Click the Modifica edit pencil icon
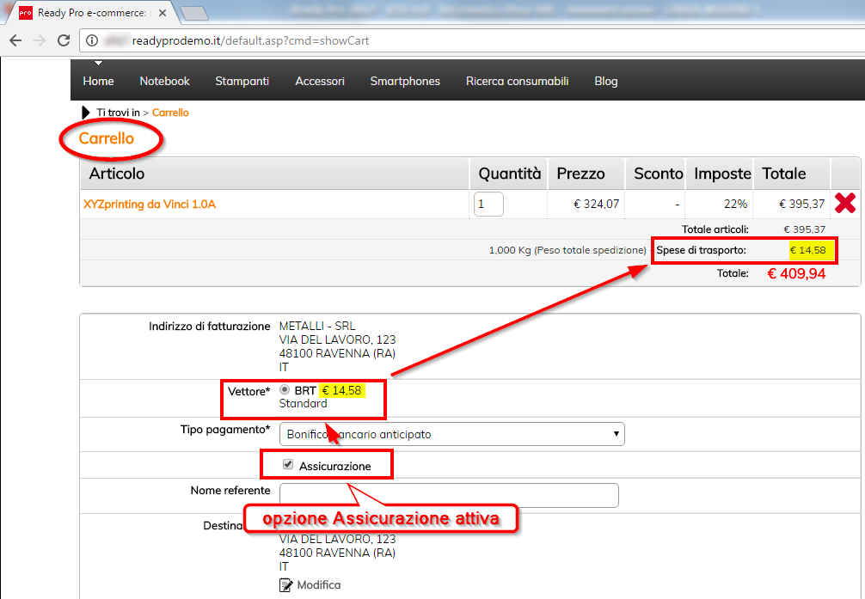This screenshot has width=865, height=599. pyautogui.click(x=285, y=584)
